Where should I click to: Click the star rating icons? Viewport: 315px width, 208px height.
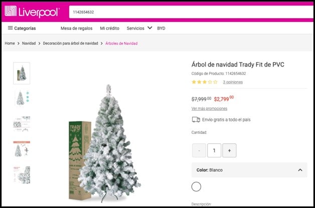click(205, 82)
